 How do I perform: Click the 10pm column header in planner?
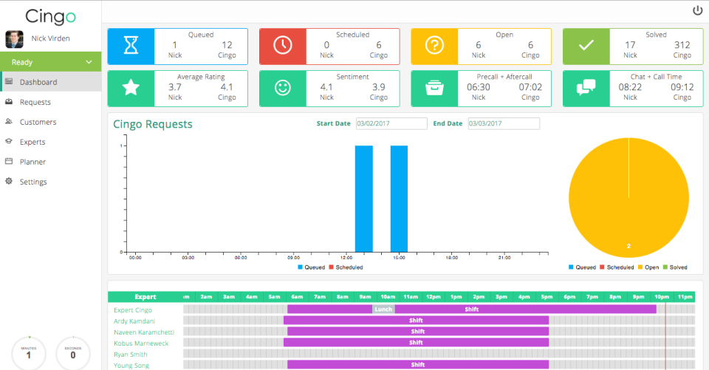[x=662, y=297]
